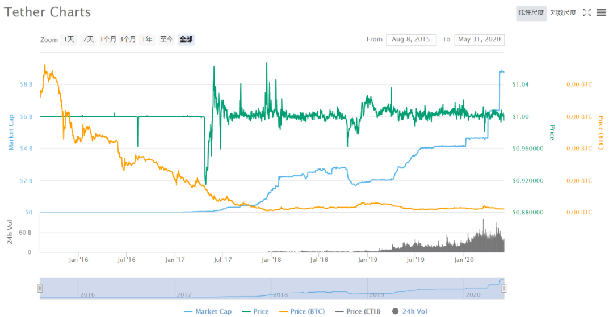Toggle Market Cap series in legend

coord(208,311)
